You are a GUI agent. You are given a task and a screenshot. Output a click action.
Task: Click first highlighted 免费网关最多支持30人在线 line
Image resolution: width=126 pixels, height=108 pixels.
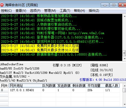40,46
